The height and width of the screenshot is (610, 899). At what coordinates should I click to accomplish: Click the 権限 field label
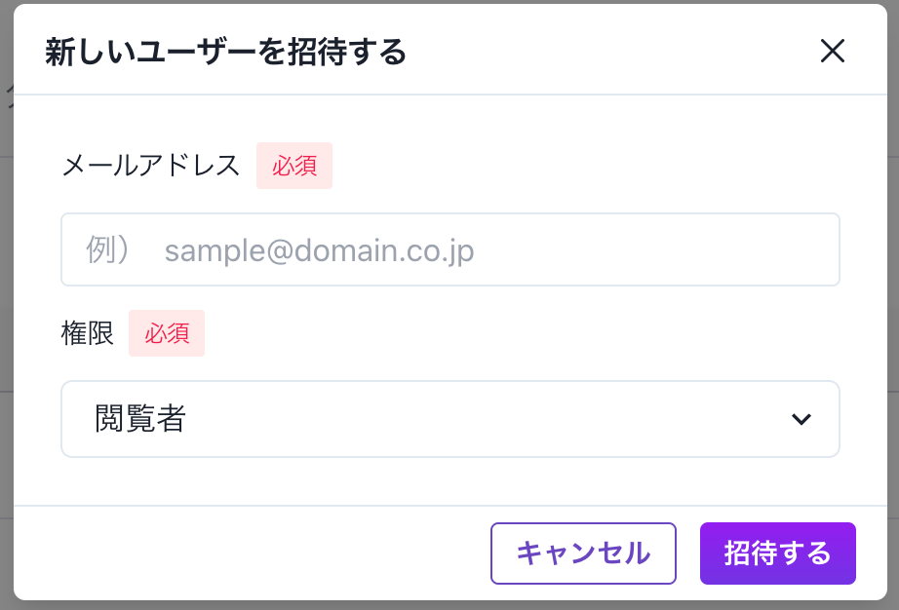[87, 333]
